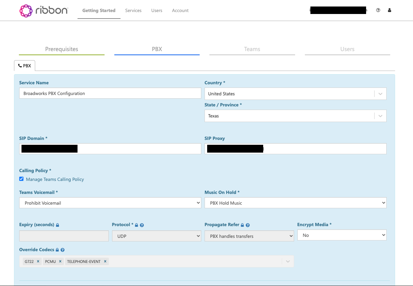Click the Service Name field label
Image resolution: width=413 pixels, height=286 pixels.
34,83
